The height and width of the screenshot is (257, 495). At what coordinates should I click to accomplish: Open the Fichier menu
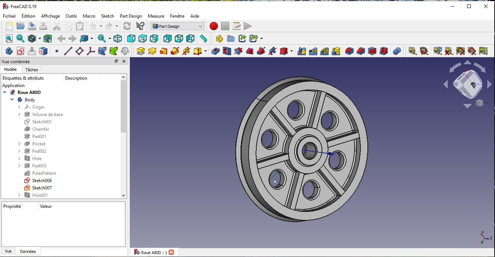coord(10,16)
